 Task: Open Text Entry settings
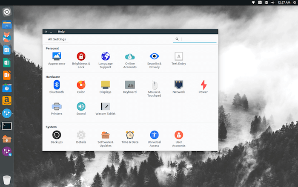click(179, 59)
